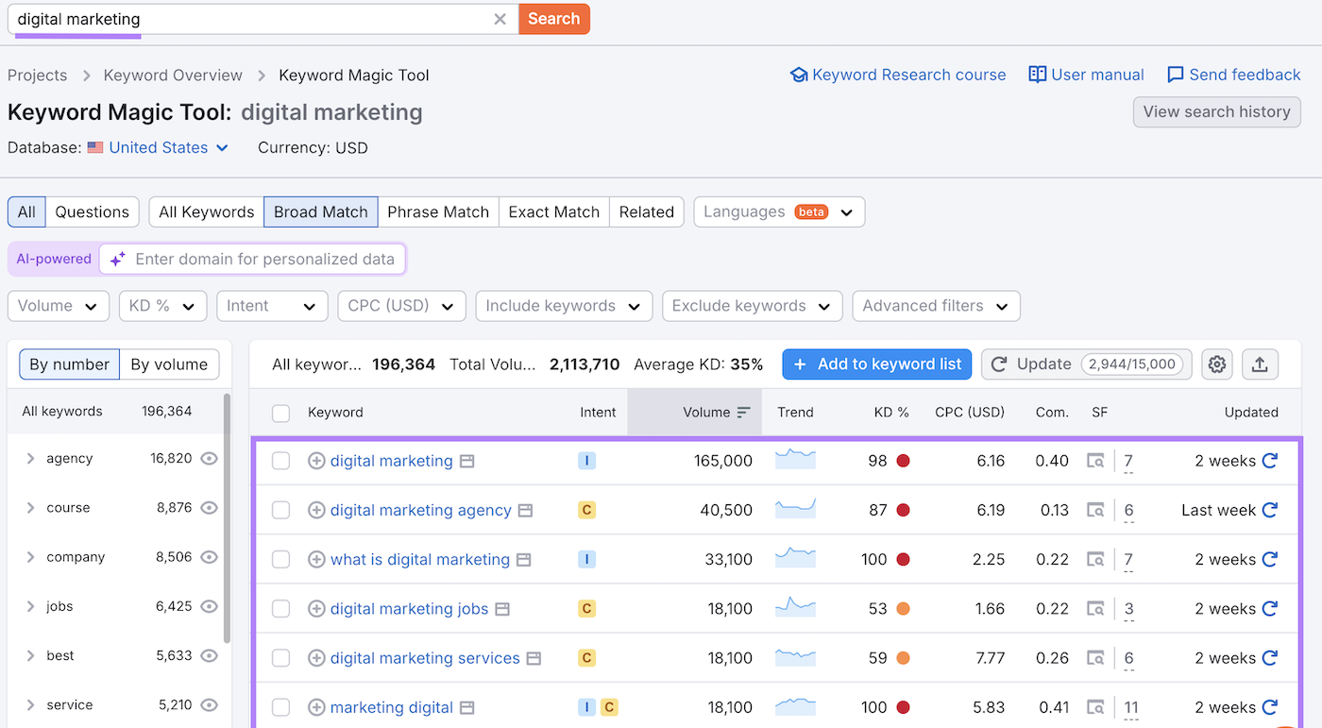Expand the course keyword group
1322x728 pixels.
(x=28, y=507)
